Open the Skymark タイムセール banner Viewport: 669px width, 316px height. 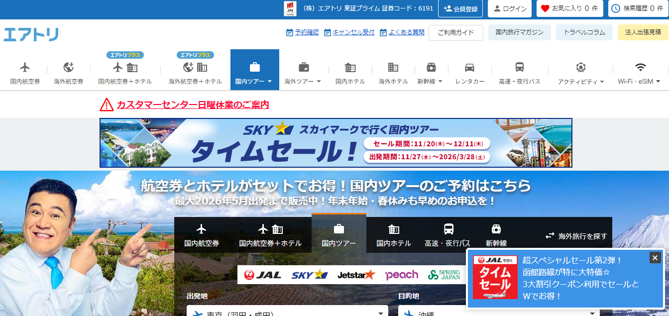[335, 143]
